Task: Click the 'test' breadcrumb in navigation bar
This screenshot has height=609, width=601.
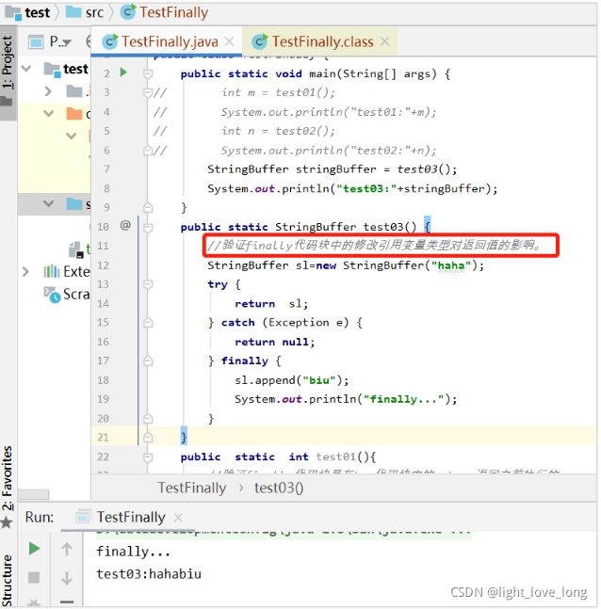Action: 28,12
